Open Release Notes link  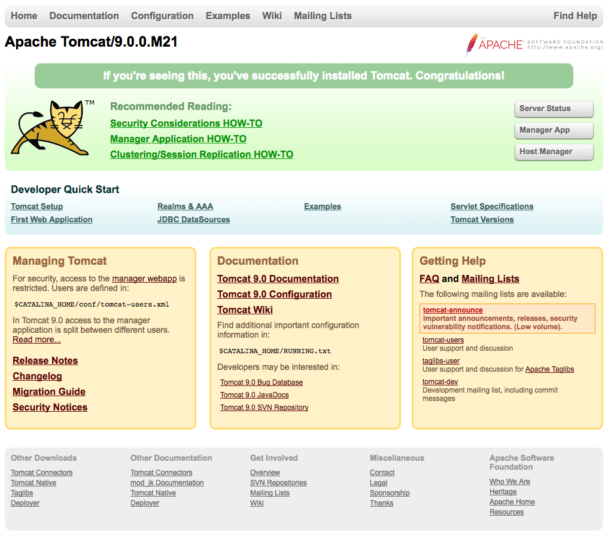pos(45,360)
